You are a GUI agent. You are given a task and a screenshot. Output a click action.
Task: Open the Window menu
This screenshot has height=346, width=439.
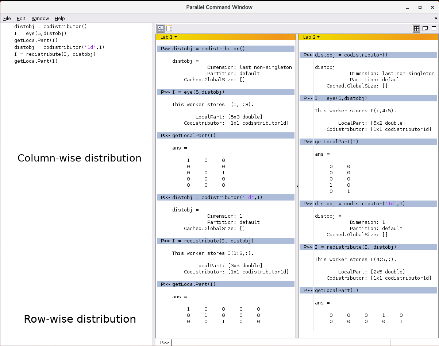(40, 18)
